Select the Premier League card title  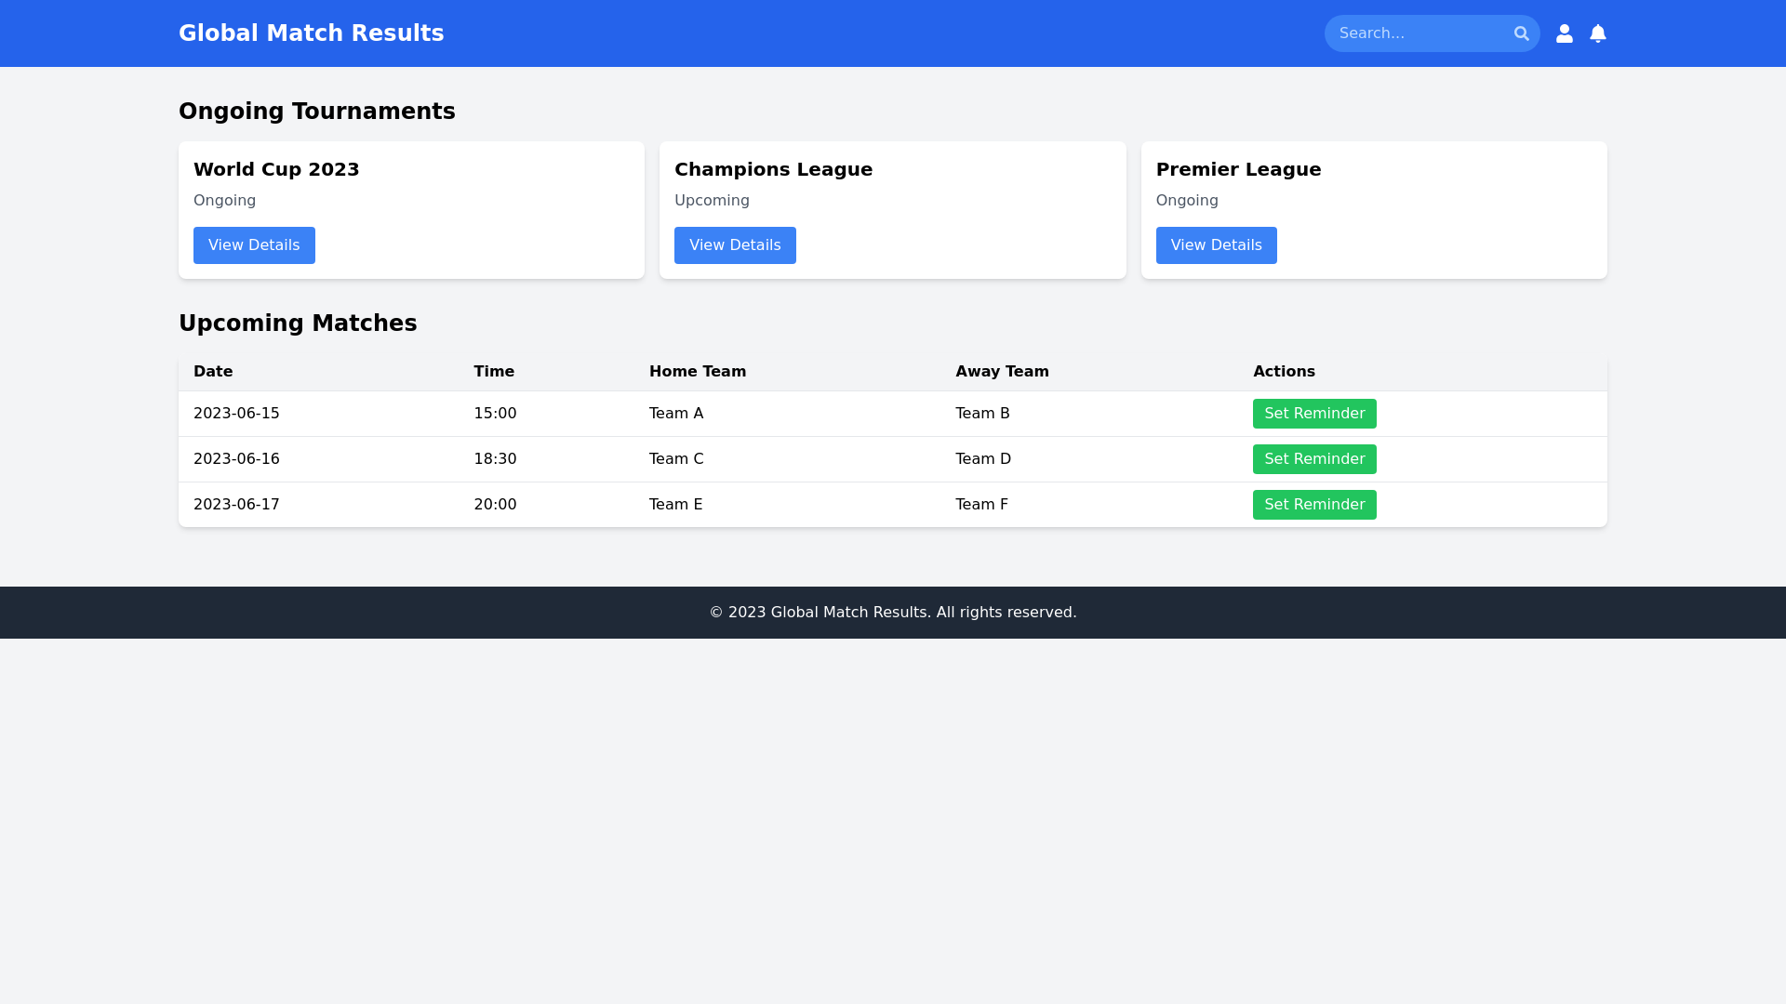point(1238,169)
